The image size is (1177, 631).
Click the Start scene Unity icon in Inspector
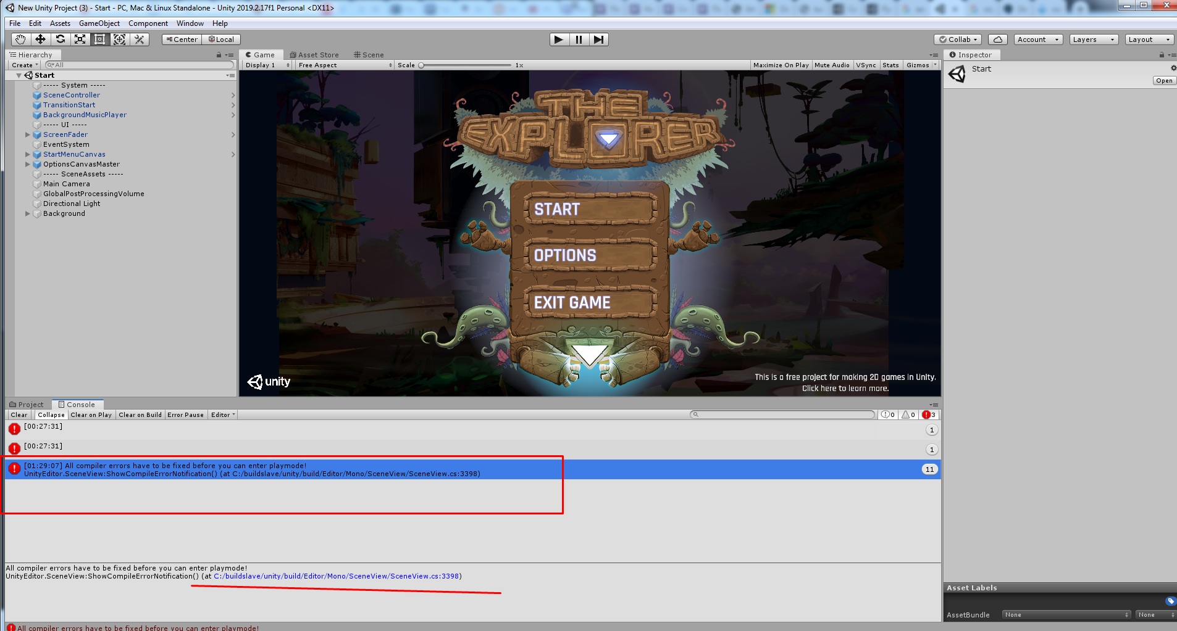[x=957, y=75]
